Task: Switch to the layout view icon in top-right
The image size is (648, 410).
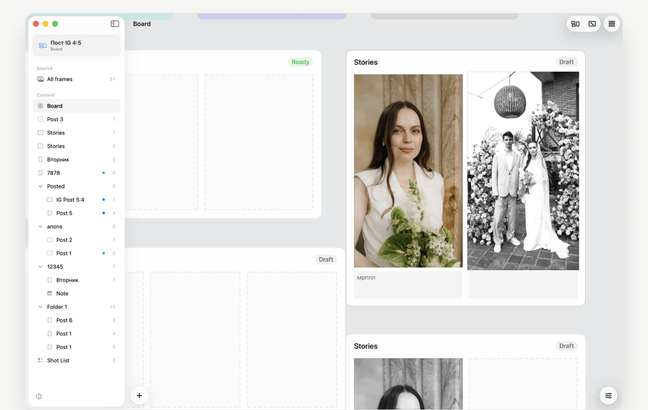Action: (575, 24)
